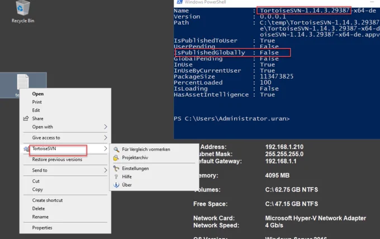Expand the Open with submenu arrow
Screen dimensions: 380x239
point(106,126)
